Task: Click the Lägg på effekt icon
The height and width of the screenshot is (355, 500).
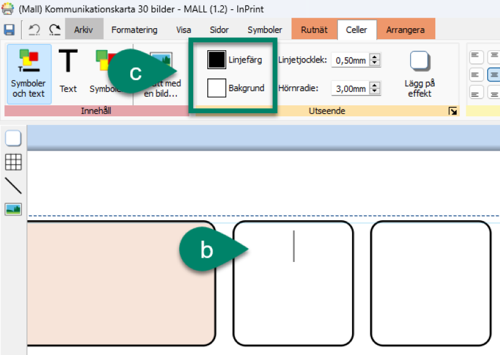Action: [419, 62]
